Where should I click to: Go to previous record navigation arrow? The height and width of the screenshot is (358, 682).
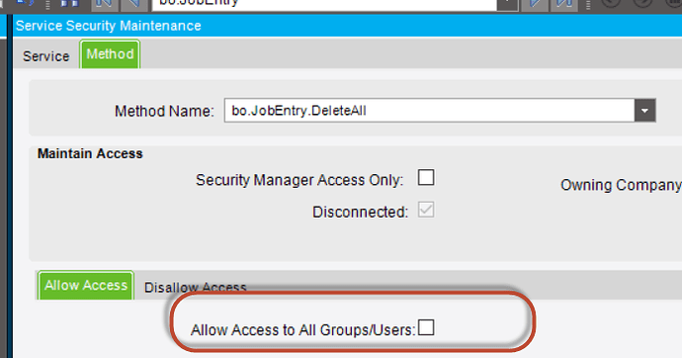pyautogui.click(x=134, y=4)
